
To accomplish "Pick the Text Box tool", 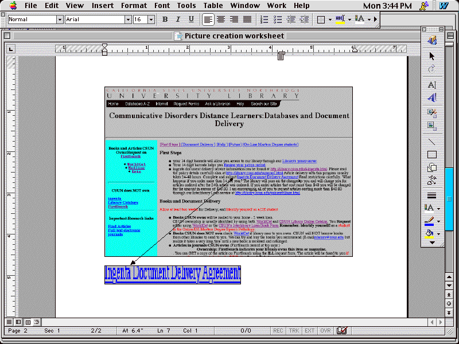I will 432,85.
